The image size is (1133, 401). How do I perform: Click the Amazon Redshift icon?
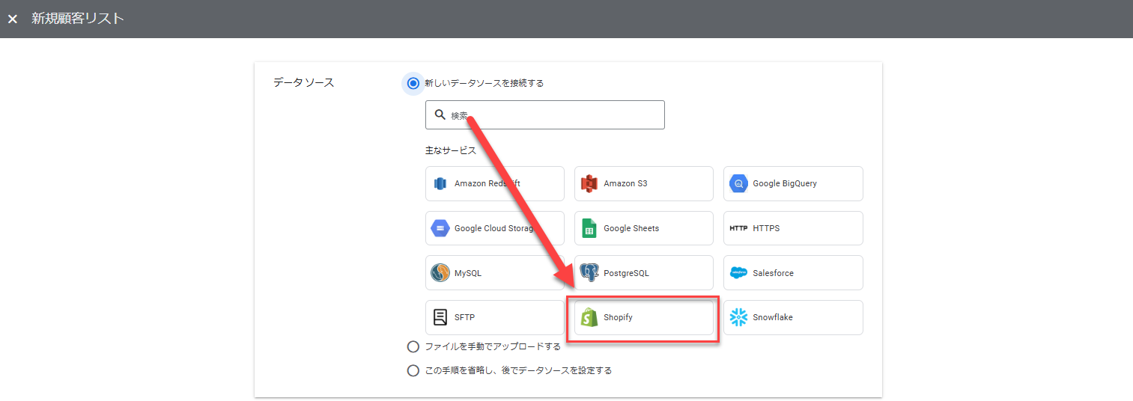click(440, 184)
